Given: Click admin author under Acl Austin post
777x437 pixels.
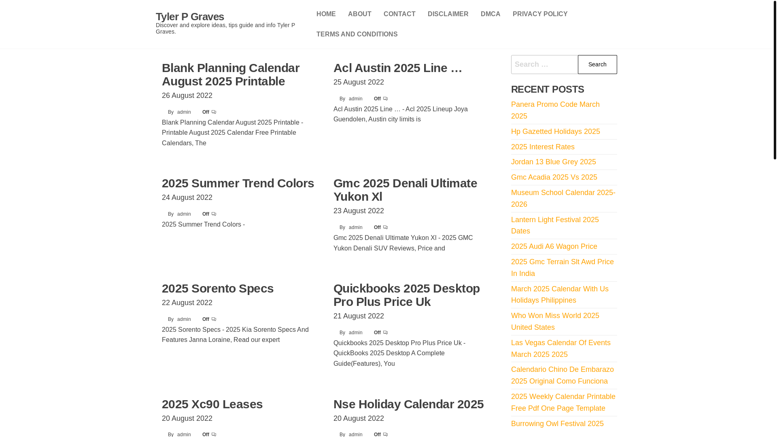Looking at the screenshot, I should (356, 99).
